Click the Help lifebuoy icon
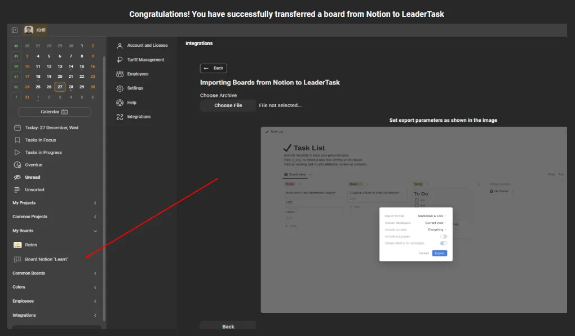This screenshot has width=575, height=336. pos(120,103)
